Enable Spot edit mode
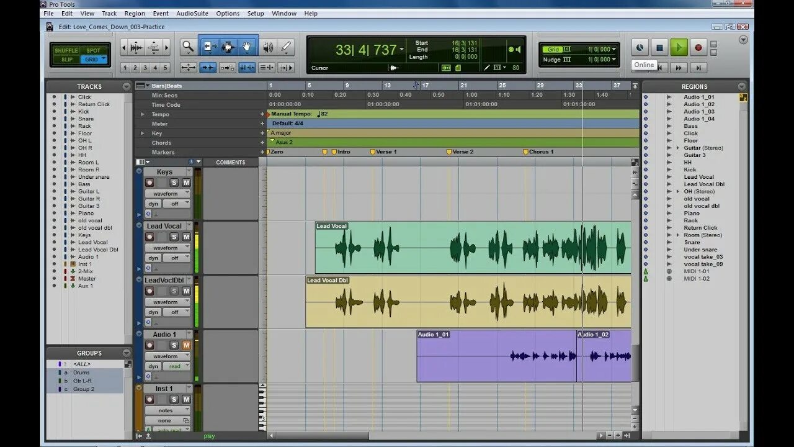794x447 pixels. tap(94, 50)
